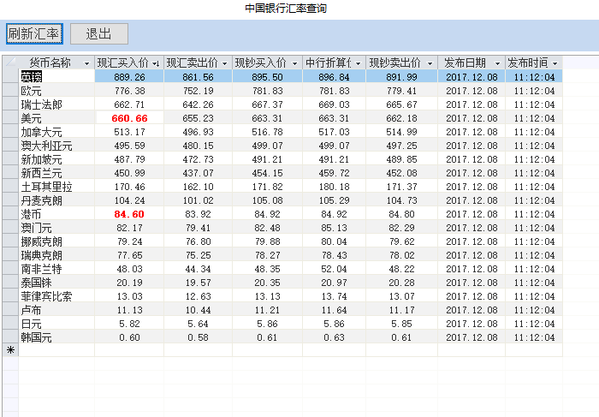Click the red 84.60 value for 港币
Image resolution: width=599 pixels, height=417 pixels.
click(129, 214)
